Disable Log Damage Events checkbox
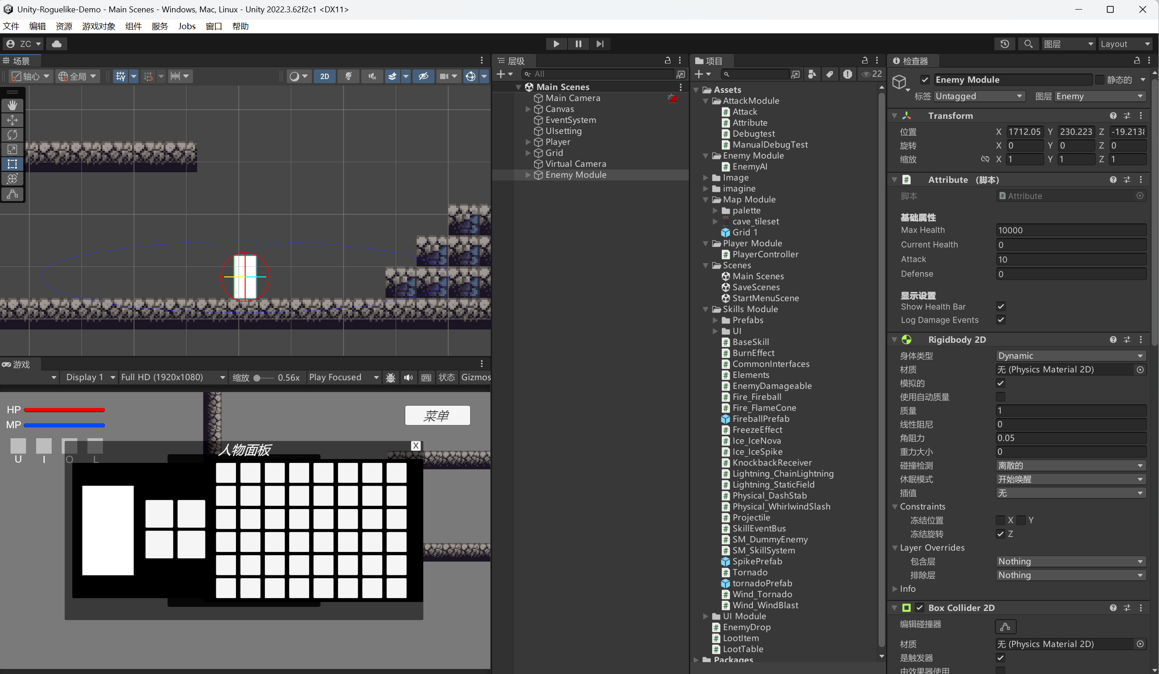The width and height of the screenshot is (1159, 674). (1000, 320)
